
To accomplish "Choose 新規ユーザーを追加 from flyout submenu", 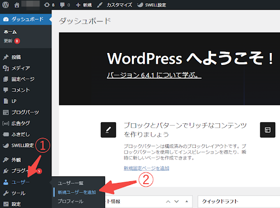I will point(77,192).
